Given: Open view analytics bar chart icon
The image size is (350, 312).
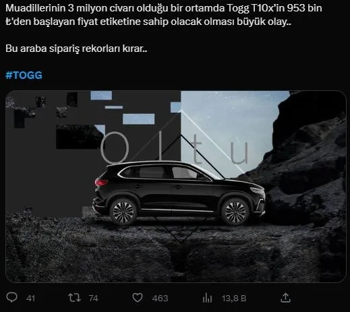Looking at the screenshot, I should pyautogui.click(x=207, y=299).
